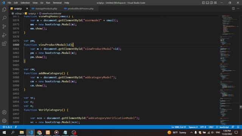The image size is (242, 136).
Task: Click the VS Code taskbar icon
Action: click(x=30, y=133)
